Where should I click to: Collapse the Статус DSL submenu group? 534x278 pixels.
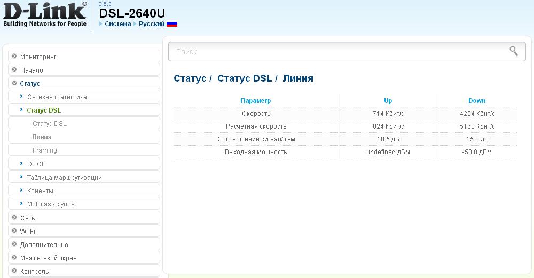84,110
